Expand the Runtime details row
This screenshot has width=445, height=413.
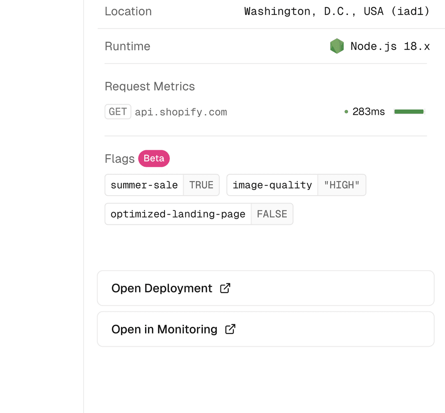[128, 46]
